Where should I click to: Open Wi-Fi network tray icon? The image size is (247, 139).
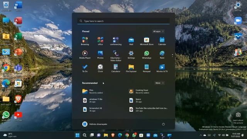point(219,135)
